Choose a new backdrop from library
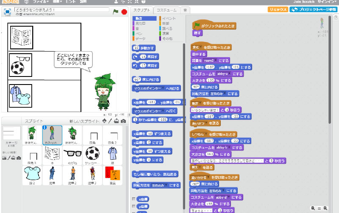 (x=4, y=158)
